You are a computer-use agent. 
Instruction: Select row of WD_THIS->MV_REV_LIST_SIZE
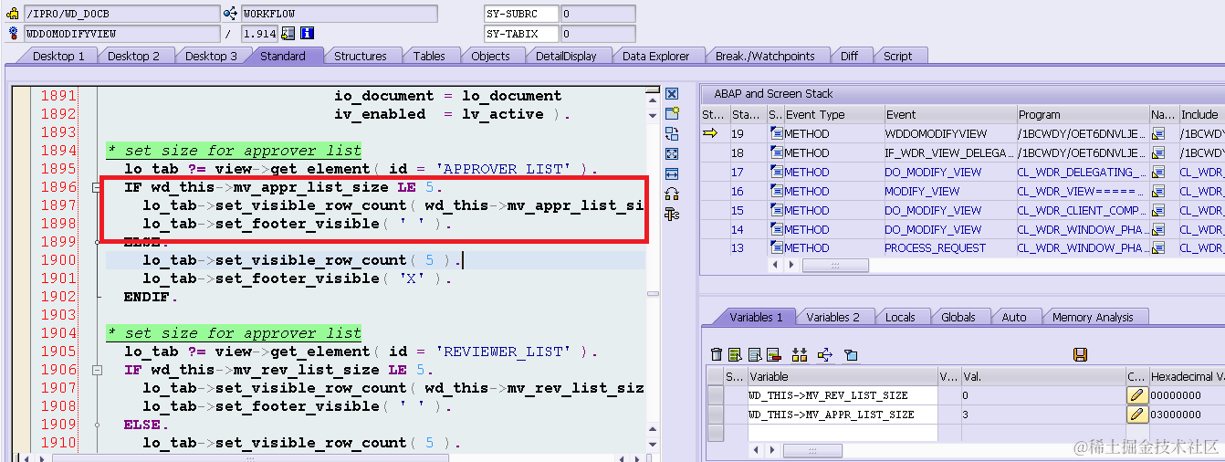click(x=716, y=395)
